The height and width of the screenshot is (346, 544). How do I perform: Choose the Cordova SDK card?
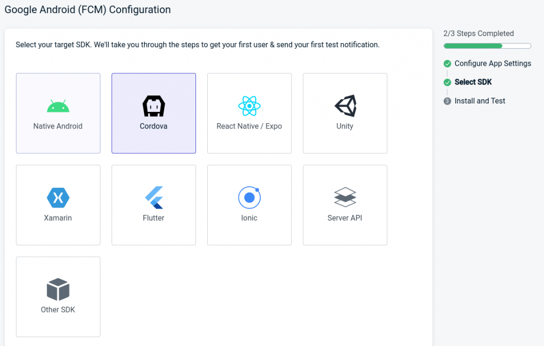[x=154, y=113]
